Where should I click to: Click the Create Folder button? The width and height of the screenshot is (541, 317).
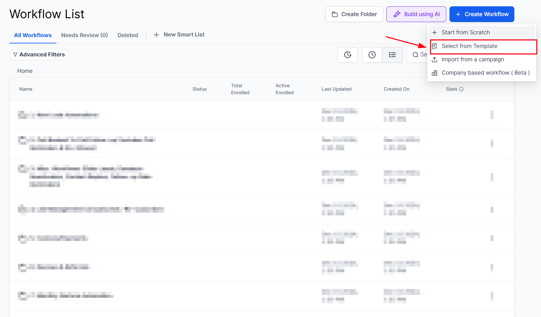[x=354, y=14]
